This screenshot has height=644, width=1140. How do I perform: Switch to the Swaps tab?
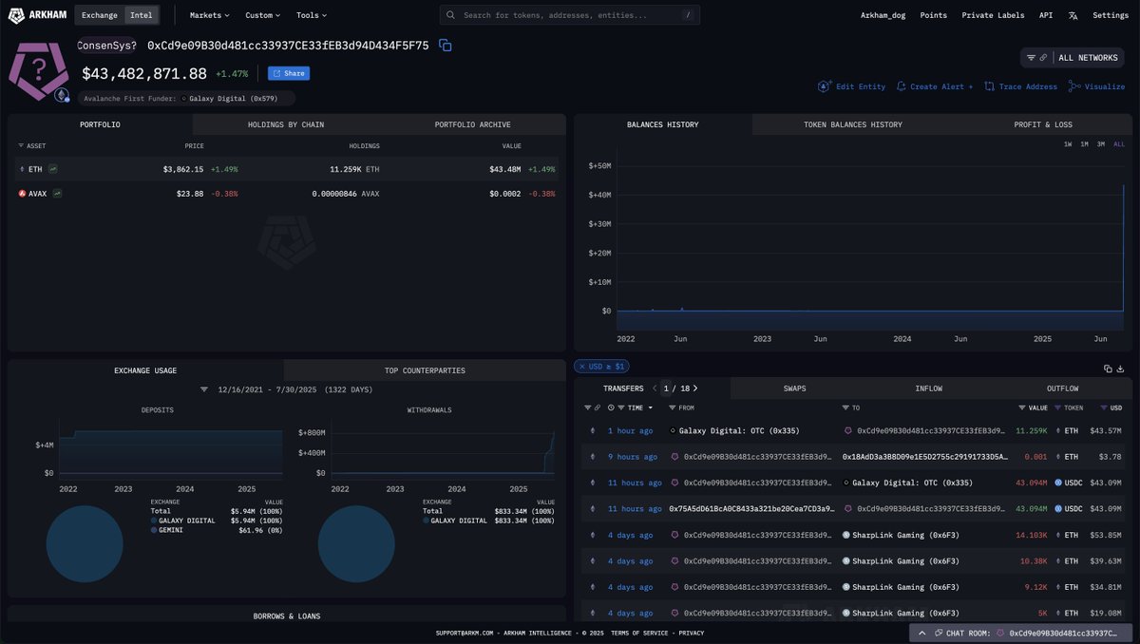795,388
